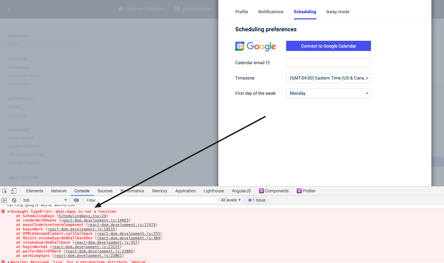Open First day of the week dropdown
444x263 pixels.
click(329, 93)
